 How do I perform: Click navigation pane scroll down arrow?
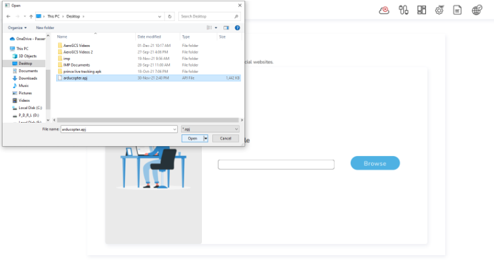pos(48,120)
